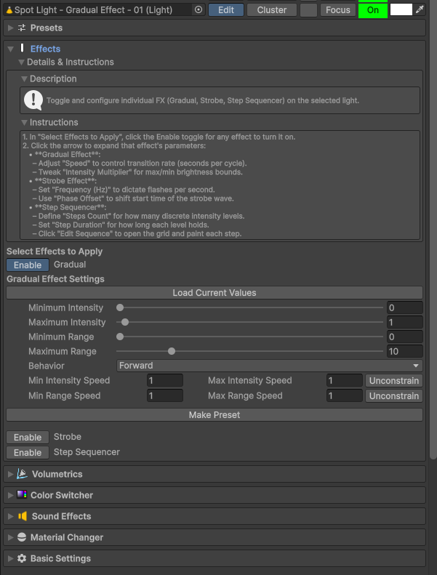Open the white light color swatch
Image resolution: width=437 pixels, height=575 pixels.
[401, 10]
